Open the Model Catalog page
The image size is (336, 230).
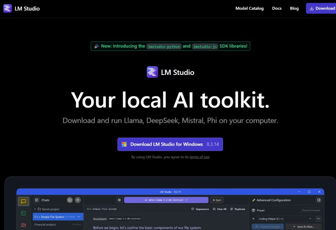coord(249,8)
